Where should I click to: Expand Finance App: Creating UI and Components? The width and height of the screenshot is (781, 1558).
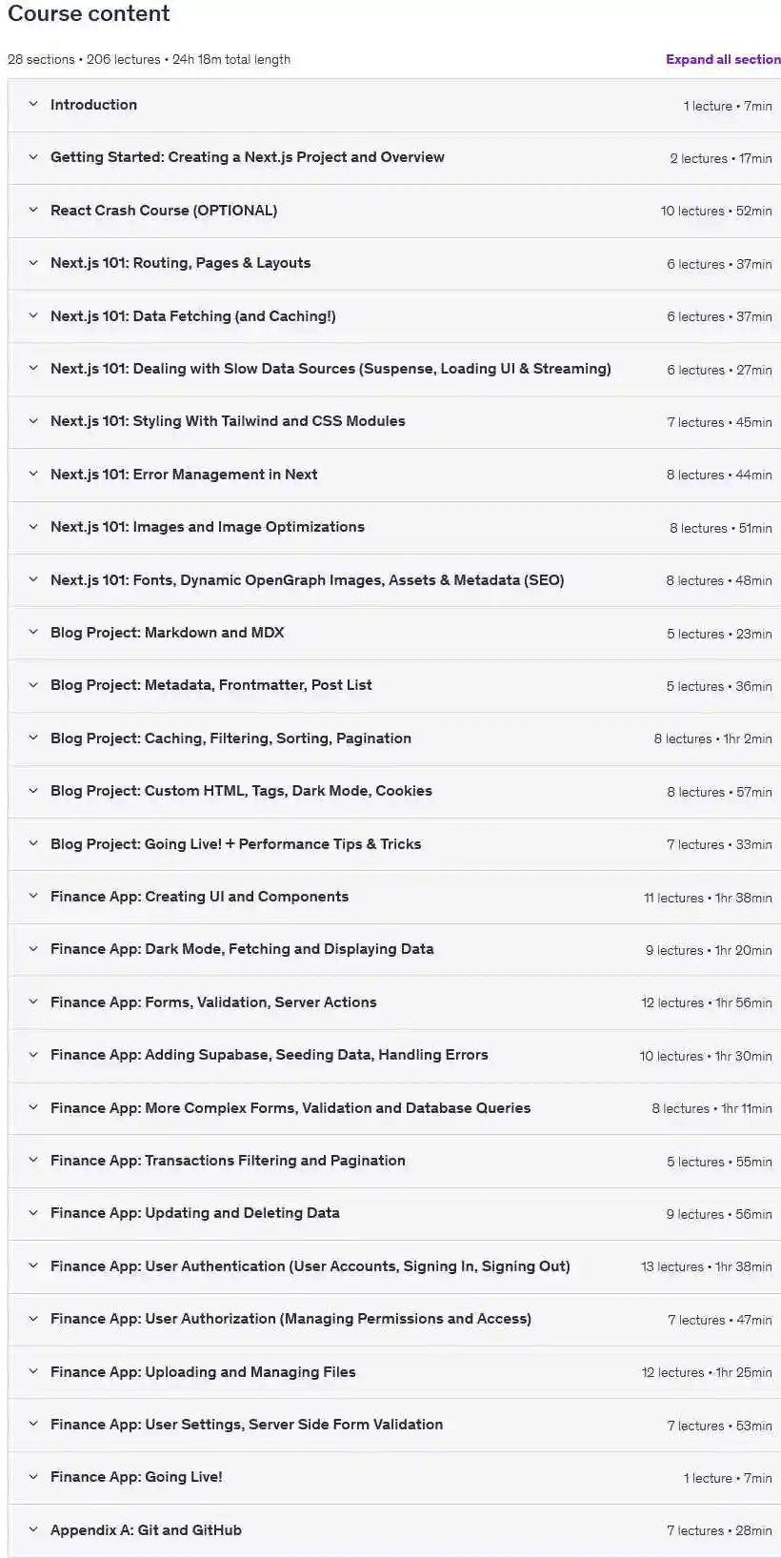pos(199,897)
